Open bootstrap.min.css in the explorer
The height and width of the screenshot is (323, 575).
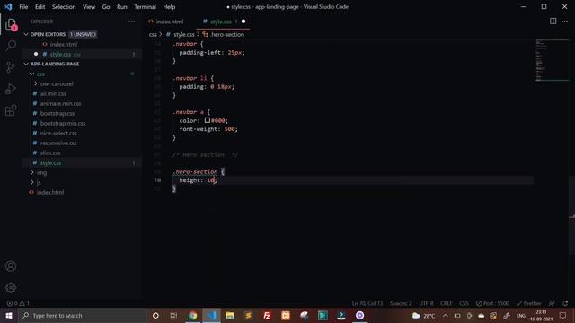point(63,123)
